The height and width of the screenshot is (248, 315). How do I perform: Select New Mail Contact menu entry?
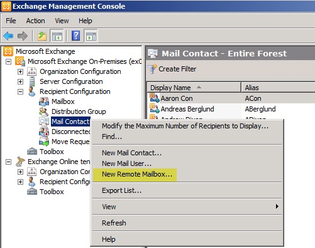coord(131,153)
